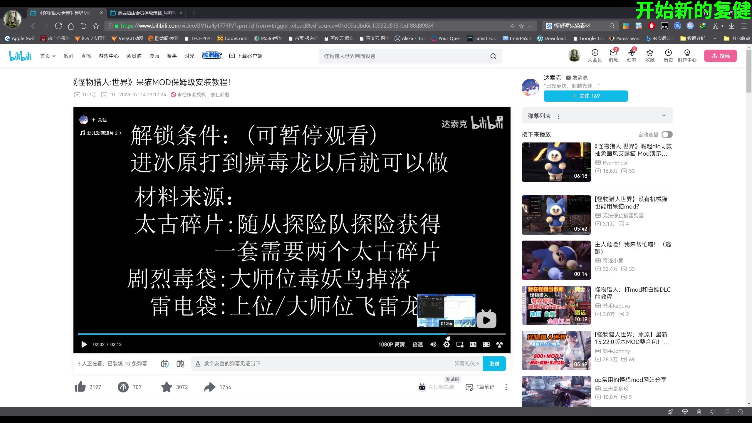Open the 1080P quality selector
Image resolution: width=752 pixels, height=423 pixels.
[391, 344]
